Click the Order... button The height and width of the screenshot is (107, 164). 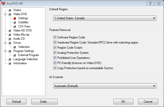point(44,102)
